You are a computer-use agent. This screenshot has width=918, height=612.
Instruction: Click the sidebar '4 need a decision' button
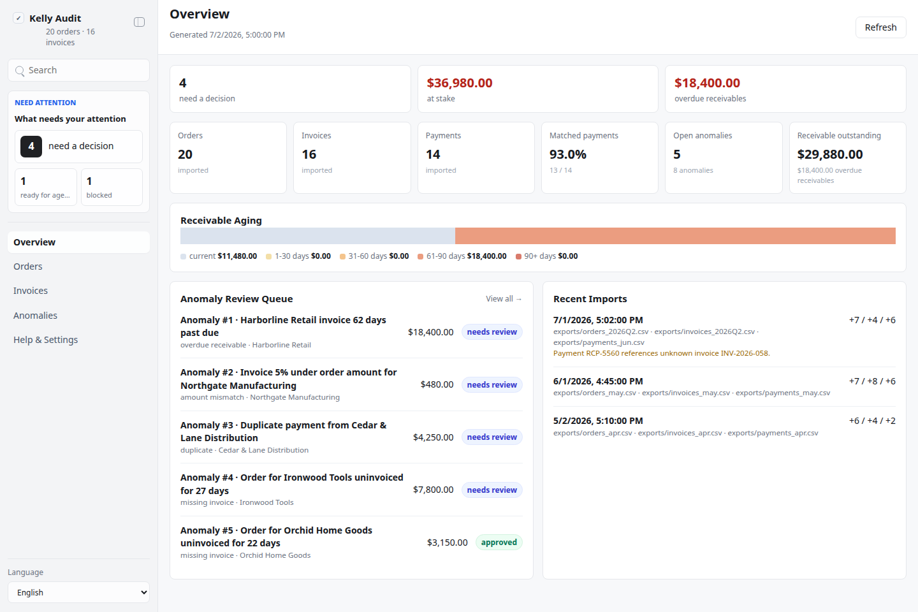coord(78,147)
